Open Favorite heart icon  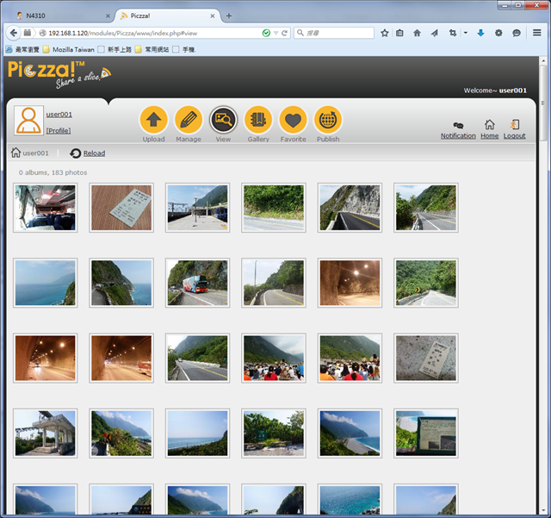coord(293,120)
